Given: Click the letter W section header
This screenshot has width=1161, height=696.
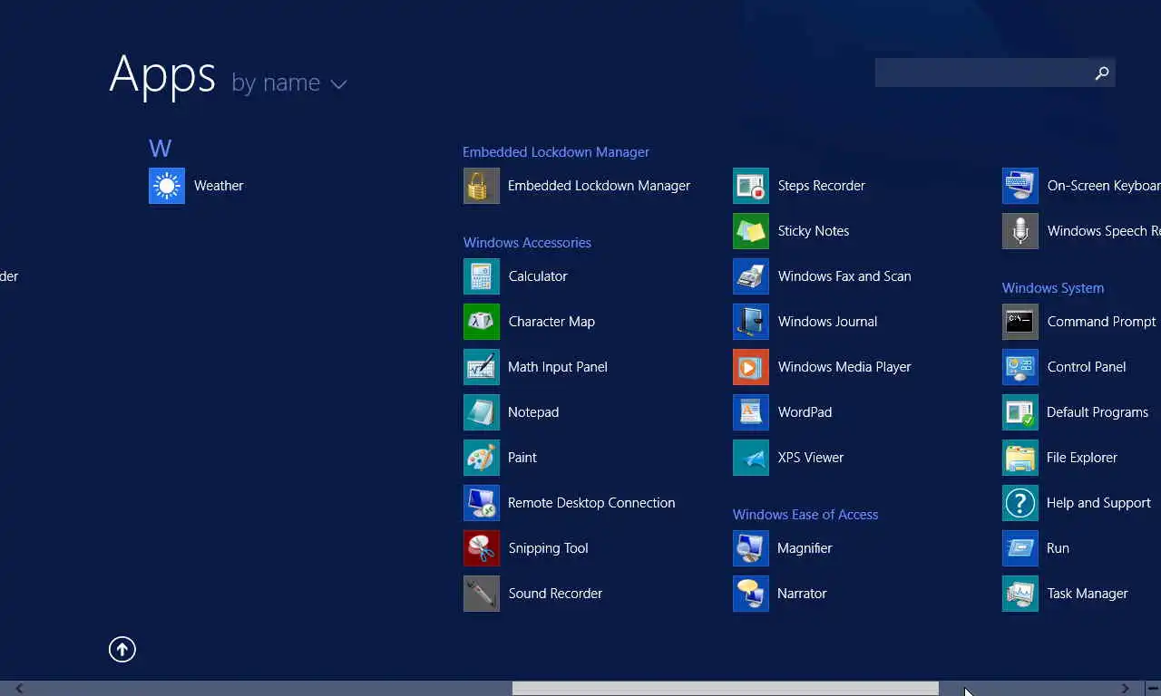Looking at the screenshot, I should (161, 148).
